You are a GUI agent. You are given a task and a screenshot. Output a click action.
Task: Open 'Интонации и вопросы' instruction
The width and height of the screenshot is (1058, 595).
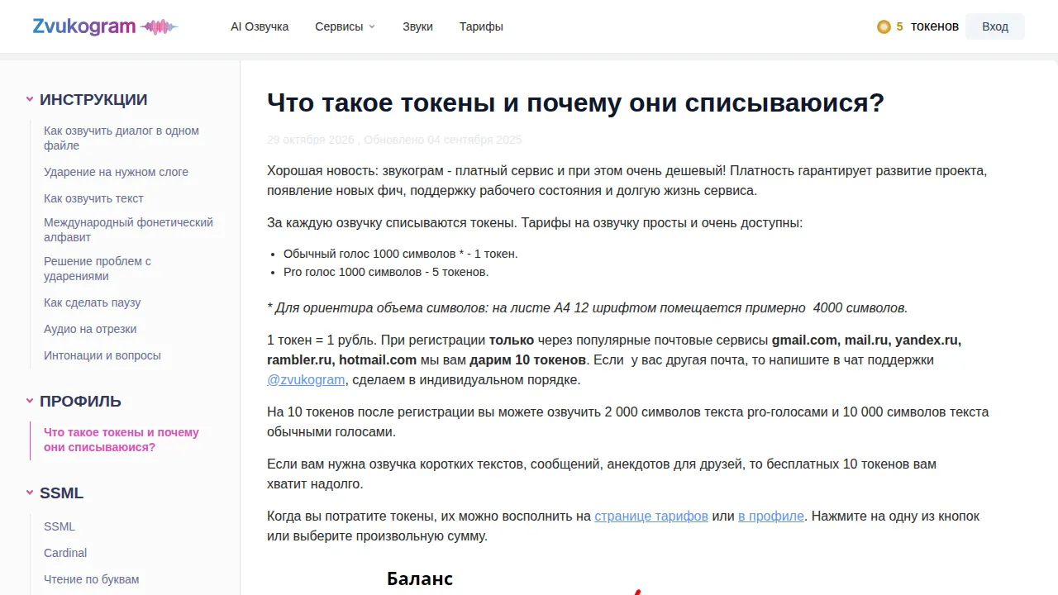(102, 355)
